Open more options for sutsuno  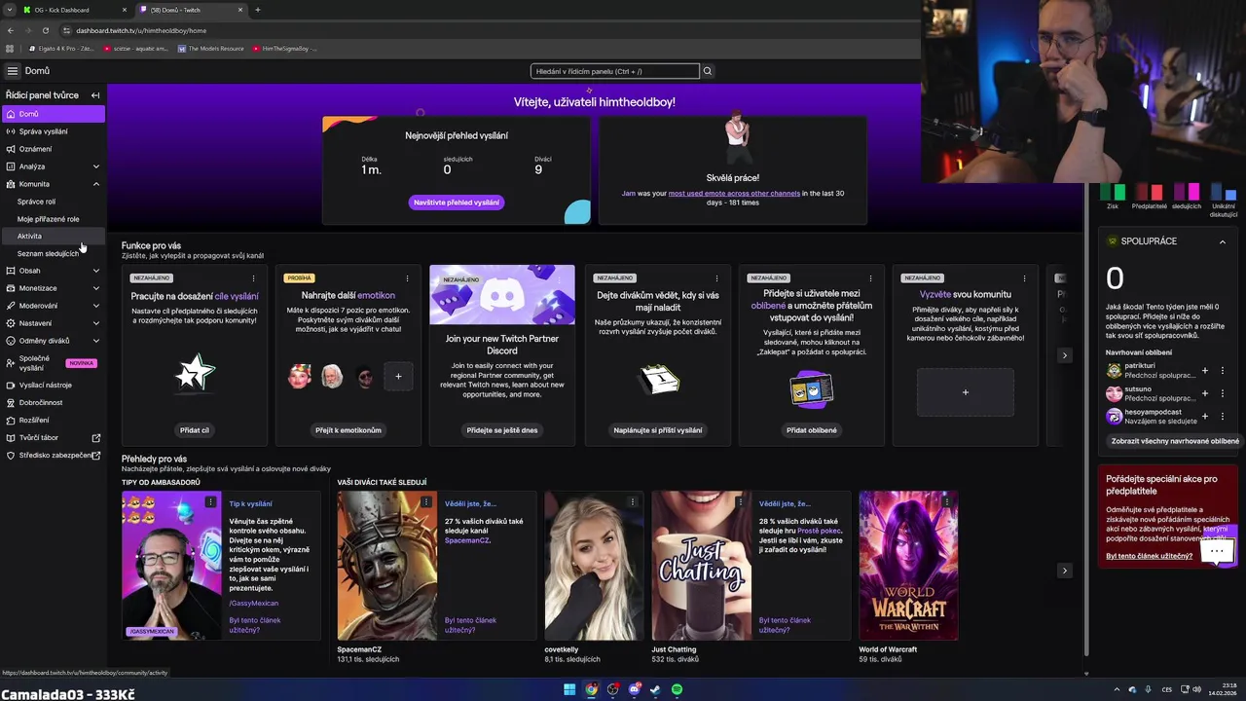pyautogui.click(x=1223, y=393)
